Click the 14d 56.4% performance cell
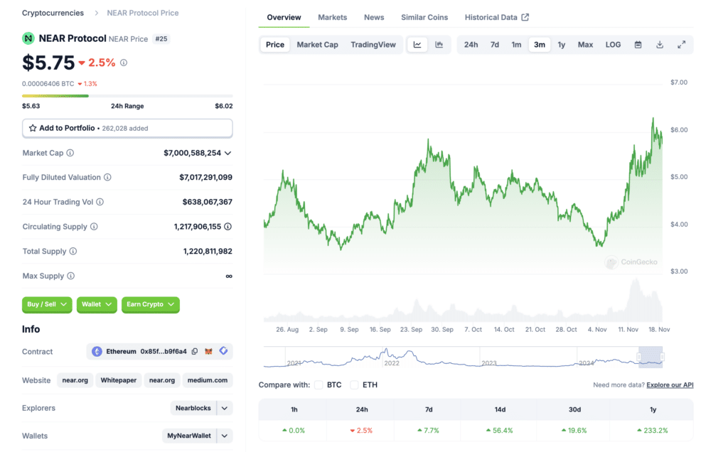 click(500, 430)
